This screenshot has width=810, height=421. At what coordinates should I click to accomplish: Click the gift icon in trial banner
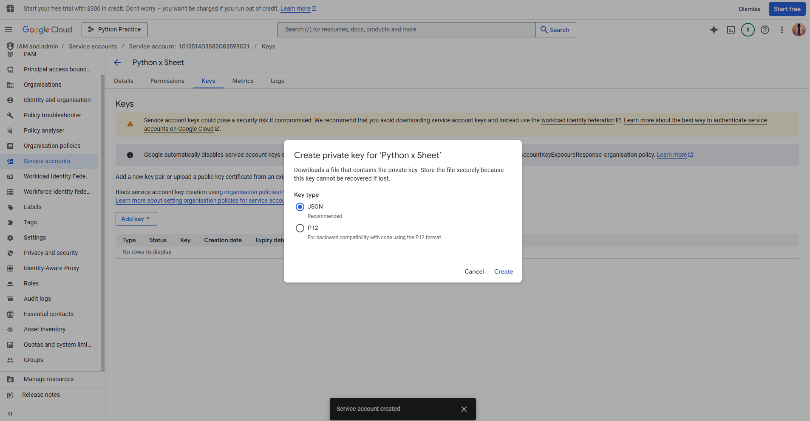pyautogui.click(x=10, y=8)
